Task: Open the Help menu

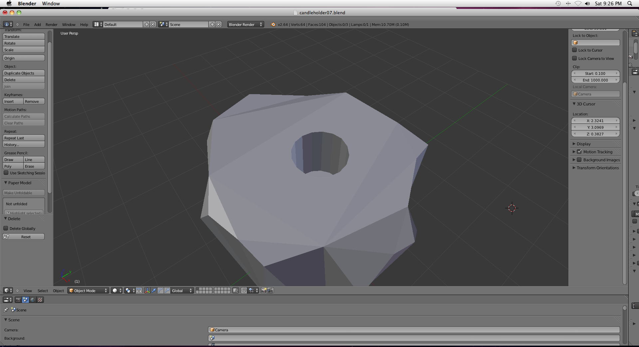Action: pos(84,24)
